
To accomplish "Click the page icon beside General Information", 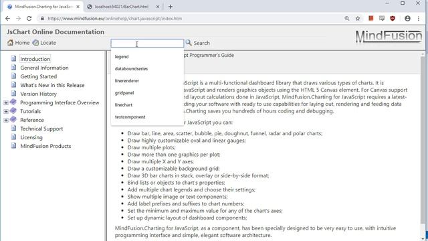I will tap(13, 67).
